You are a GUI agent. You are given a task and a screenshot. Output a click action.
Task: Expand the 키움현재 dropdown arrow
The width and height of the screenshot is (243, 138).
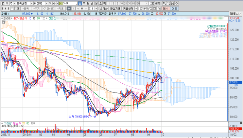point(136,8)
